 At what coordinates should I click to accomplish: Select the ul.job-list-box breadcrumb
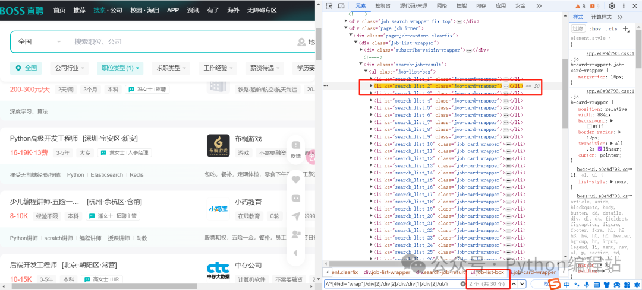[487, 272]
